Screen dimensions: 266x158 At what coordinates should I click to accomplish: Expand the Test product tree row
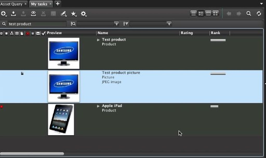pyautogui.click(x=98, y=40)
